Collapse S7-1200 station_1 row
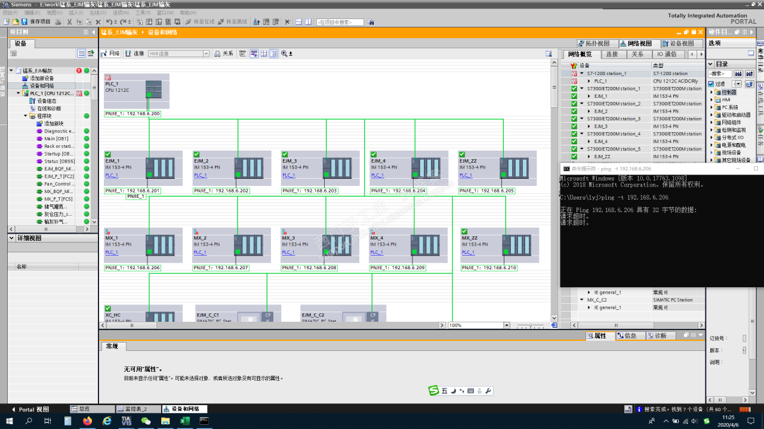 pos(582,73)
